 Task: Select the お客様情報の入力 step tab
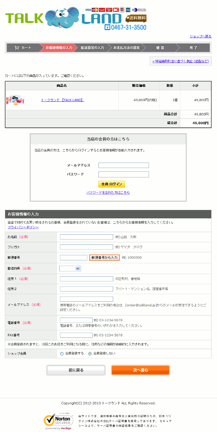click(59, 48)
